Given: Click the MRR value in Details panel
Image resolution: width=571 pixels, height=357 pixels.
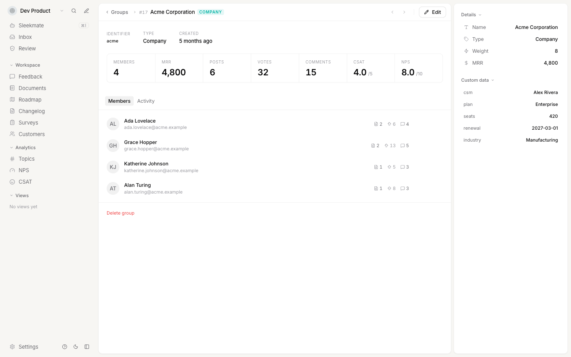Looking at the screenshot, I should click(x=550, y=63).
